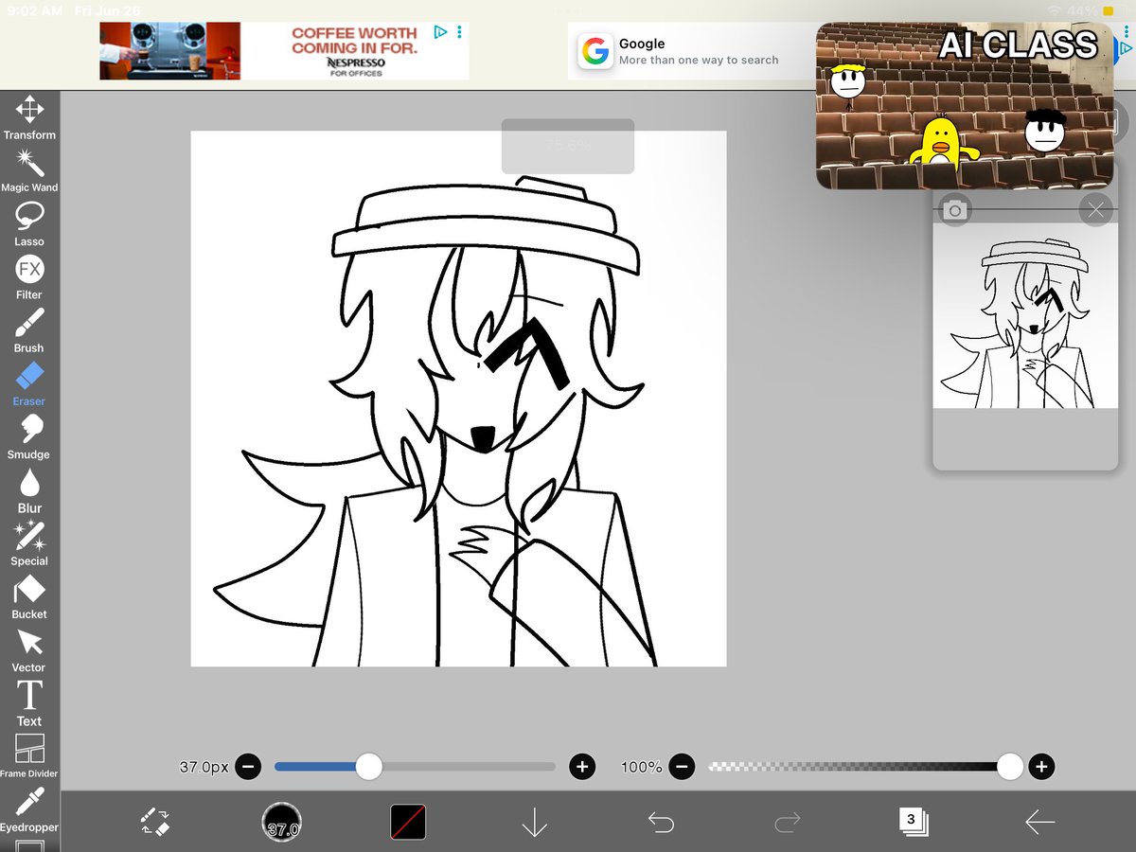
Task: Open the Nespresso ad options menu
Action: coord(460,32)
